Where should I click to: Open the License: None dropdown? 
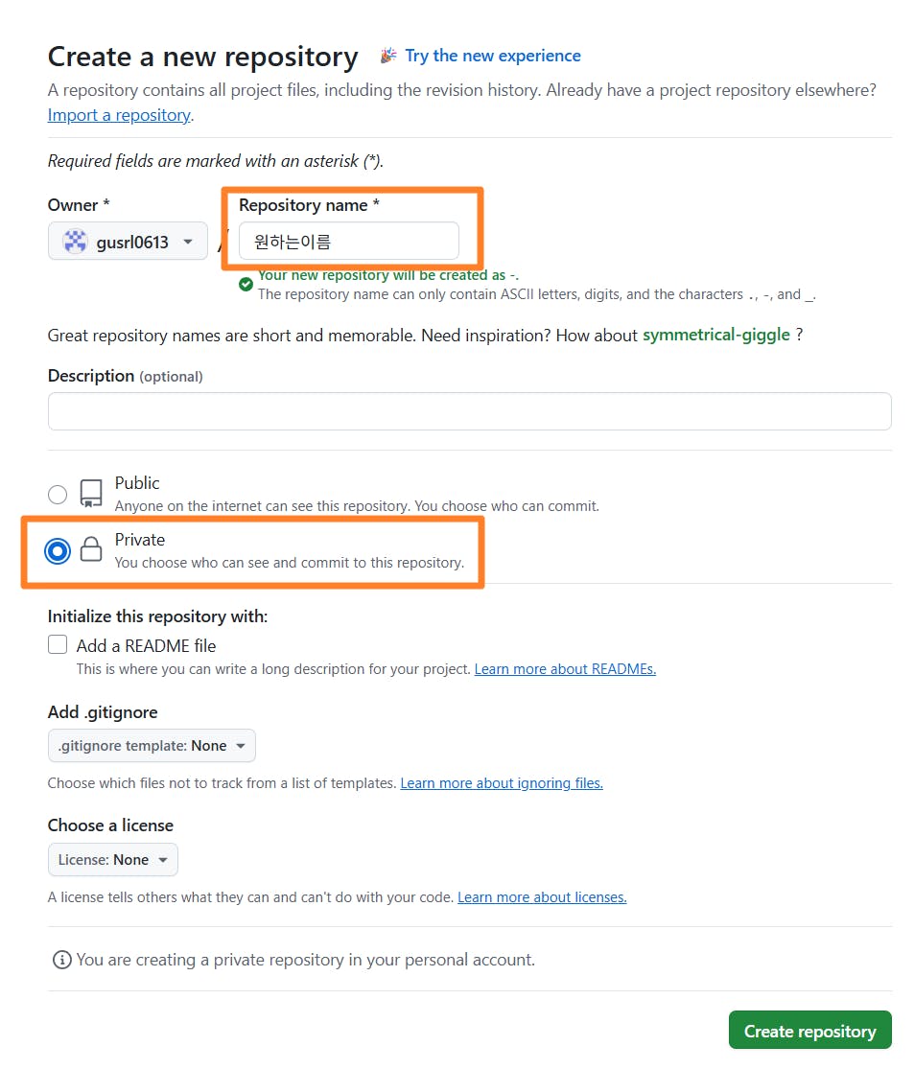point(113,860)
